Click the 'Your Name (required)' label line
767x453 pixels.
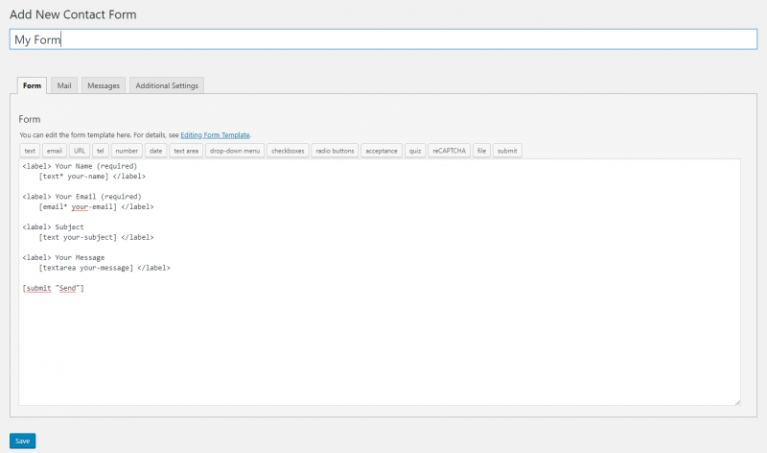[80, 166]
